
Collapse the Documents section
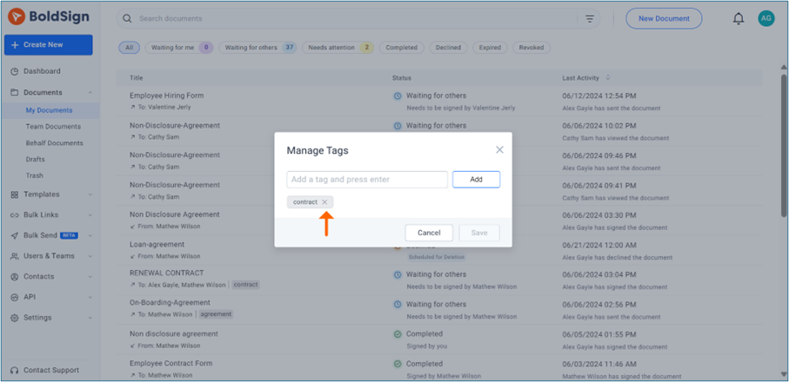(x=90, y=92)
